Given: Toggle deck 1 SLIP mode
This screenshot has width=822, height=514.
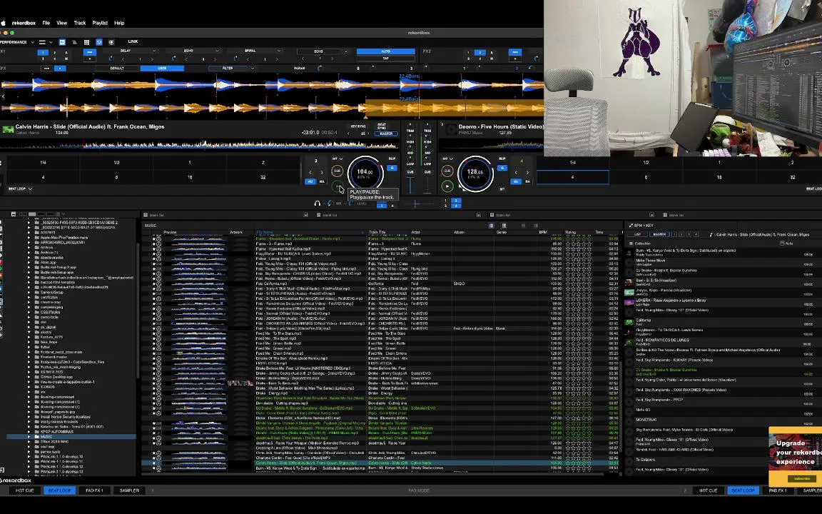Looking at the screenshot, I should [x=392, y=158].
